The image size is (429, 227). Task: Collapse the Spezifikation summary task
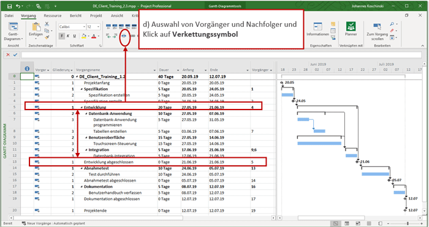82,89
